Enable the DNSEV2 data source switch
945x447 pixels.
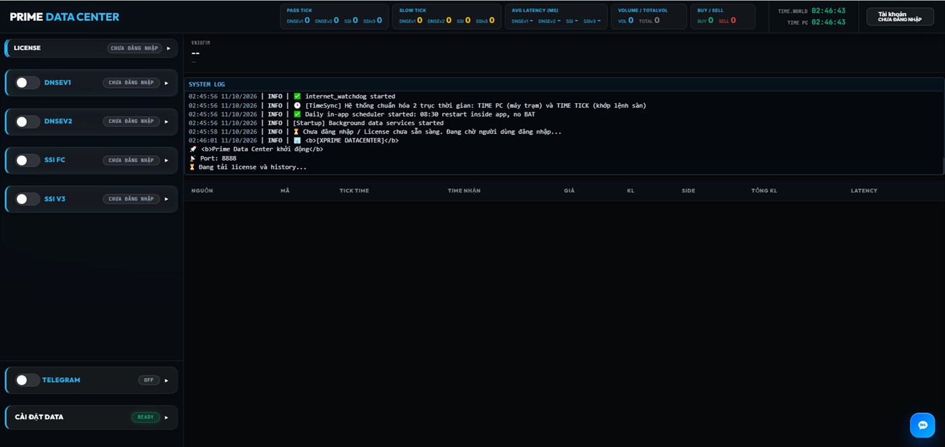(28, 122)
